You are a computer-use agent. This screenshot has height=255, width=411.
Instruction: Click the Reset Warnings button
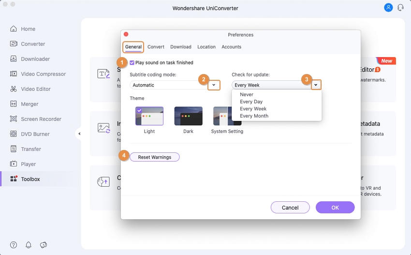pos(155,157)
